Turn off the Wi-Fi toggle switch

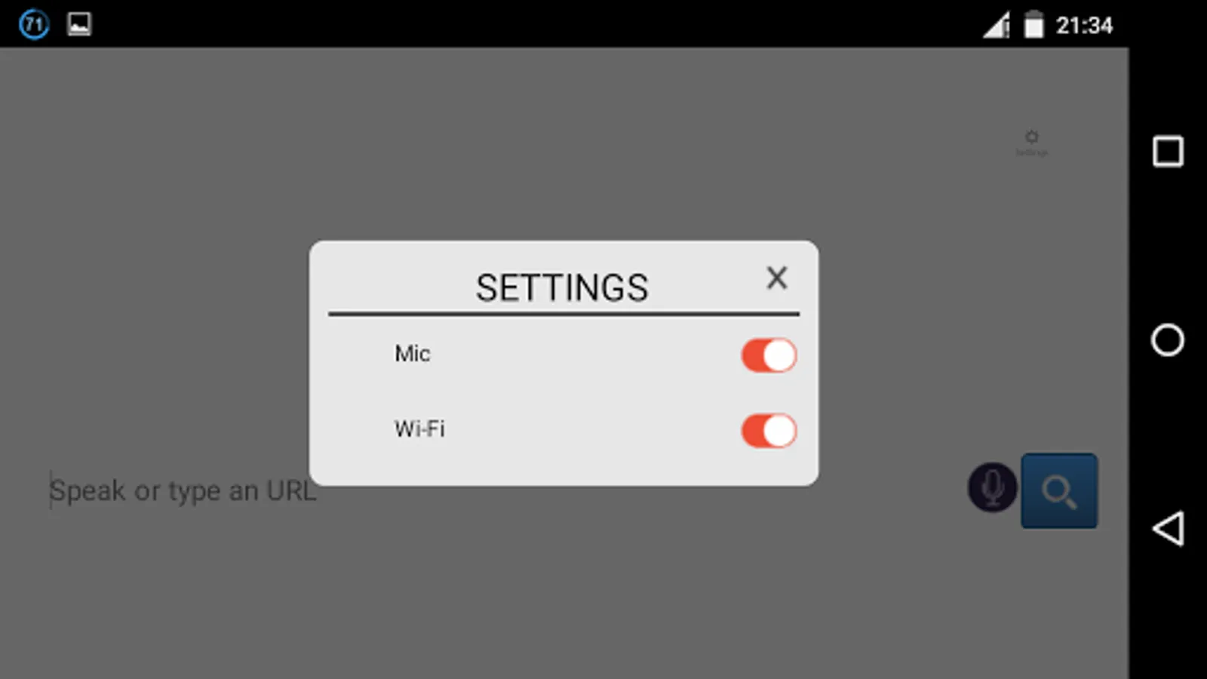769,431
